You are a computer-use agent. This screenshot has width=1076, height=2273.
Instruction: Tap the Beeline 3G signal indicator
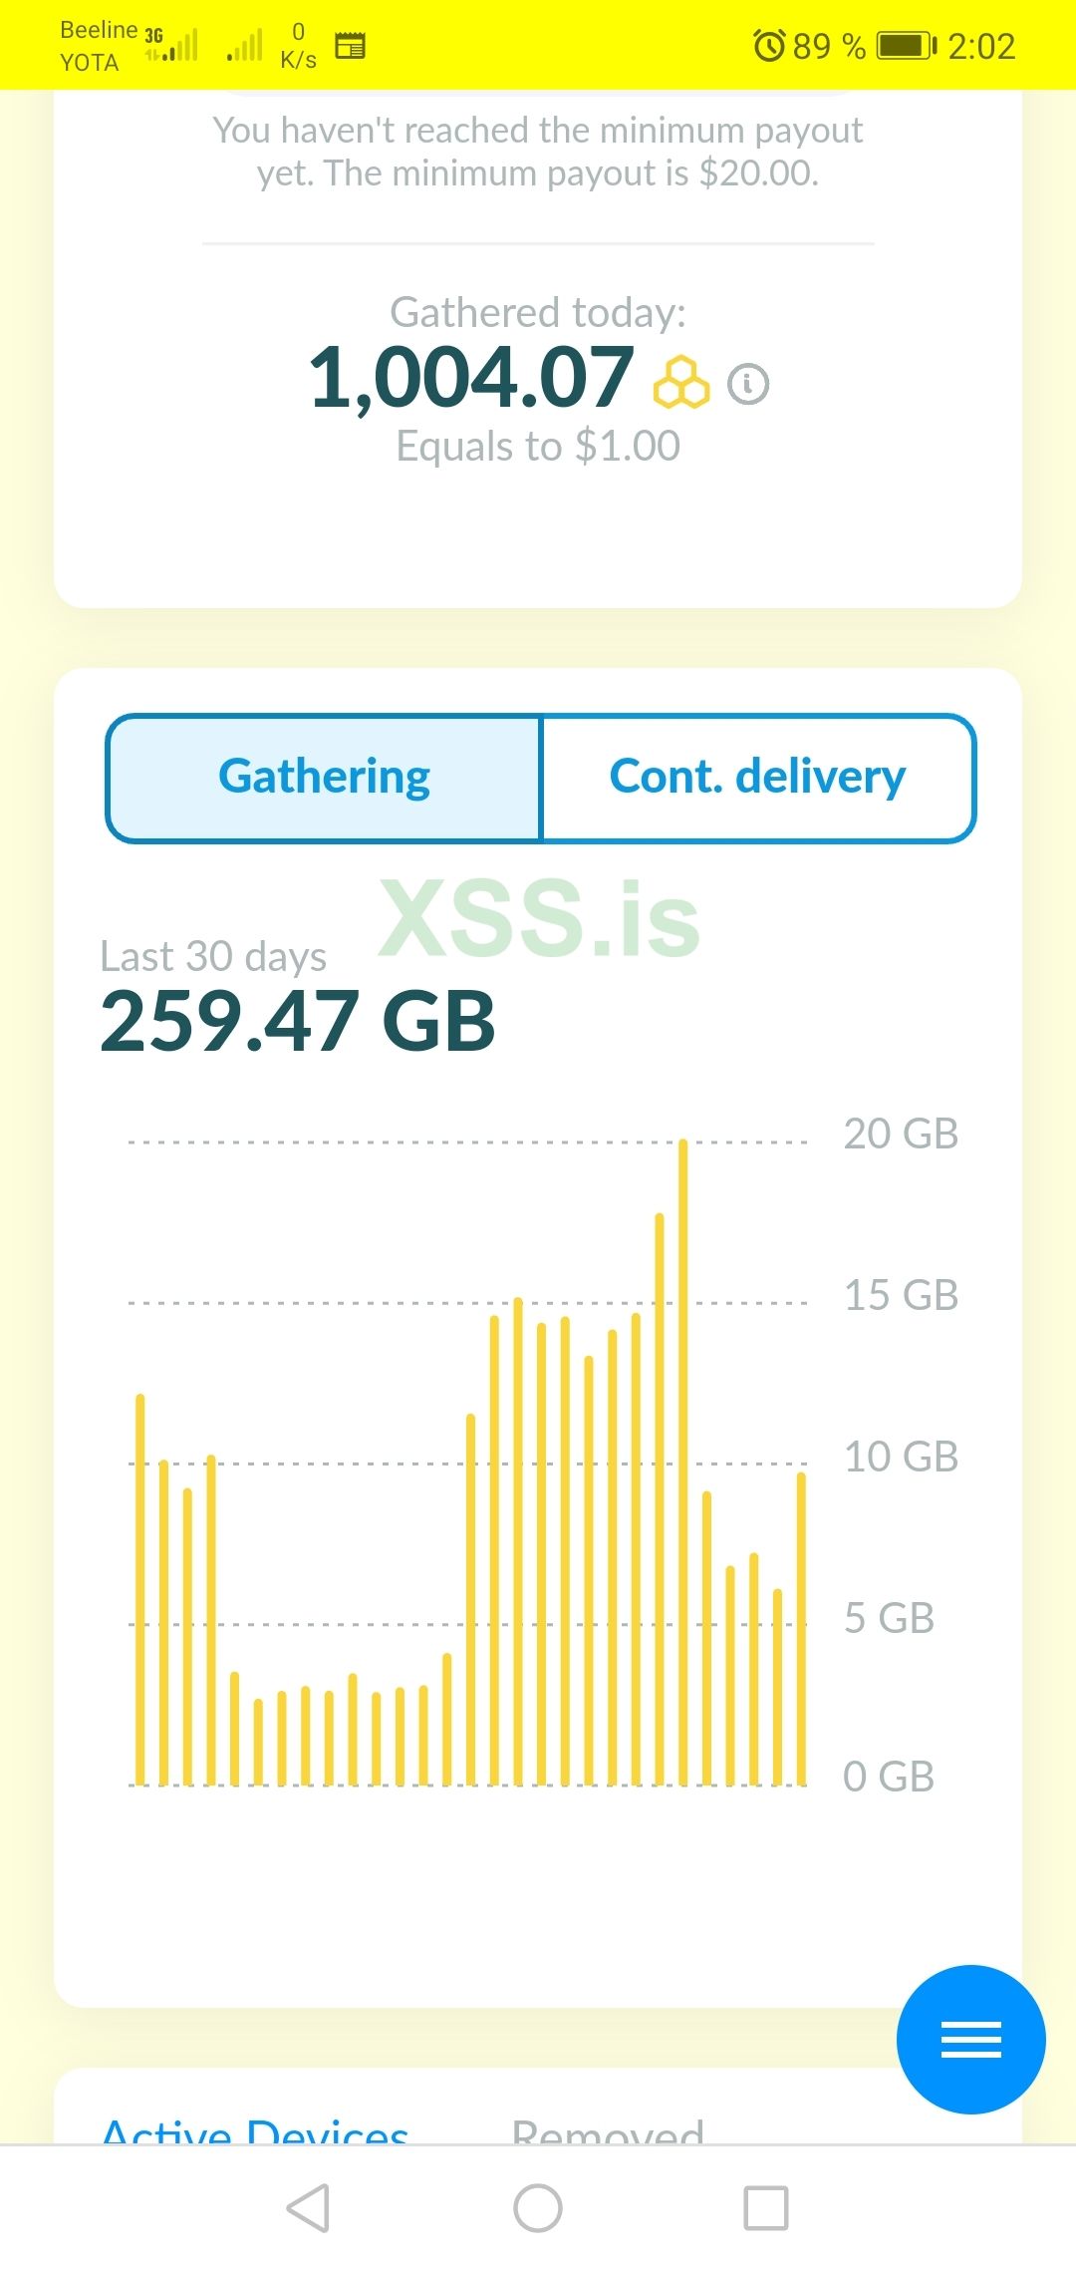pyautogui.click(x=172, y=46)
